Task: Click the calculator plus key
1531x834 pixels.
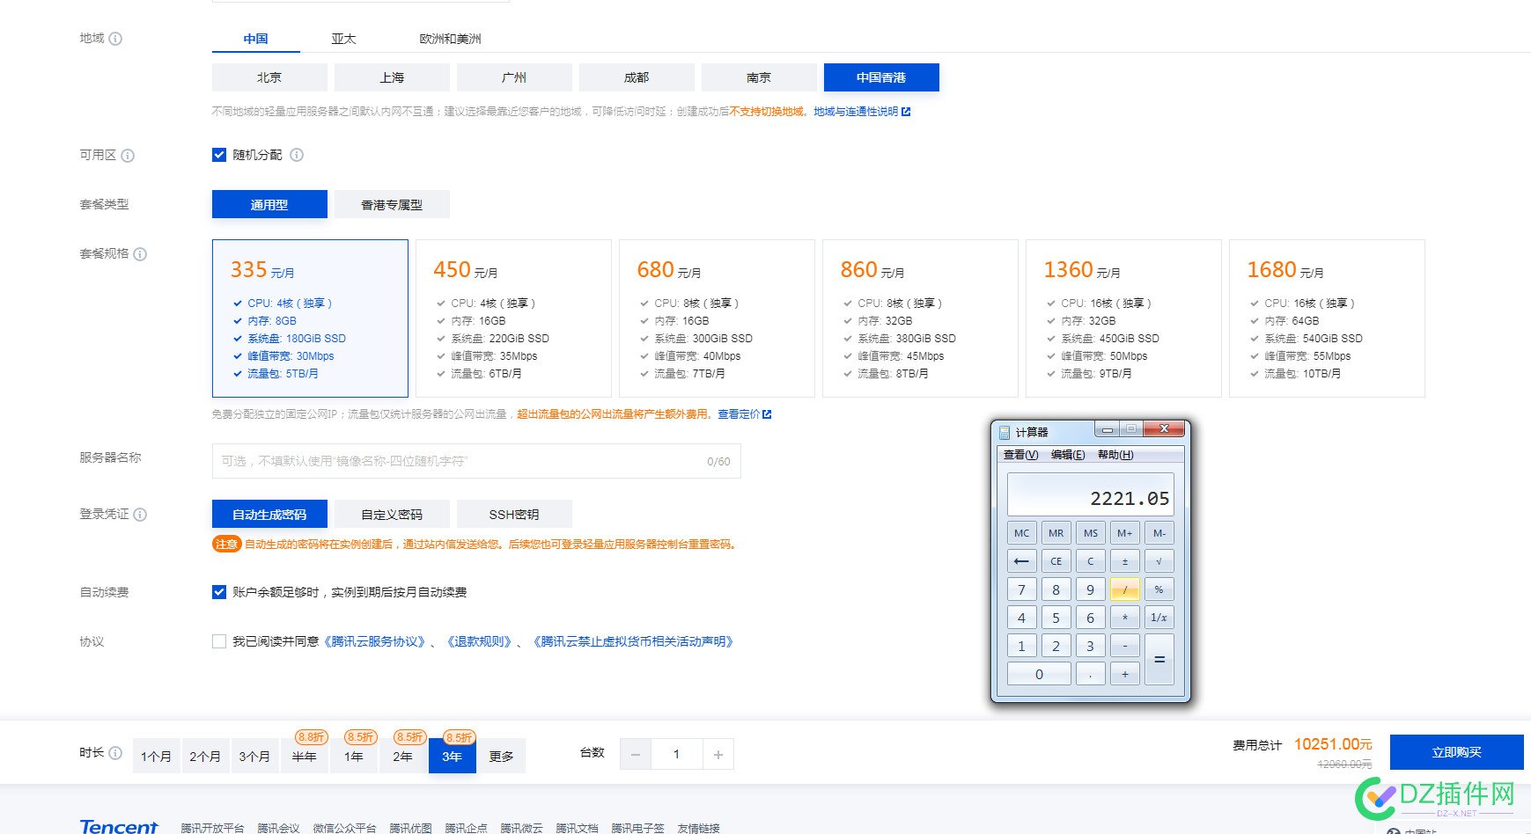Action: pos(1124,674)
